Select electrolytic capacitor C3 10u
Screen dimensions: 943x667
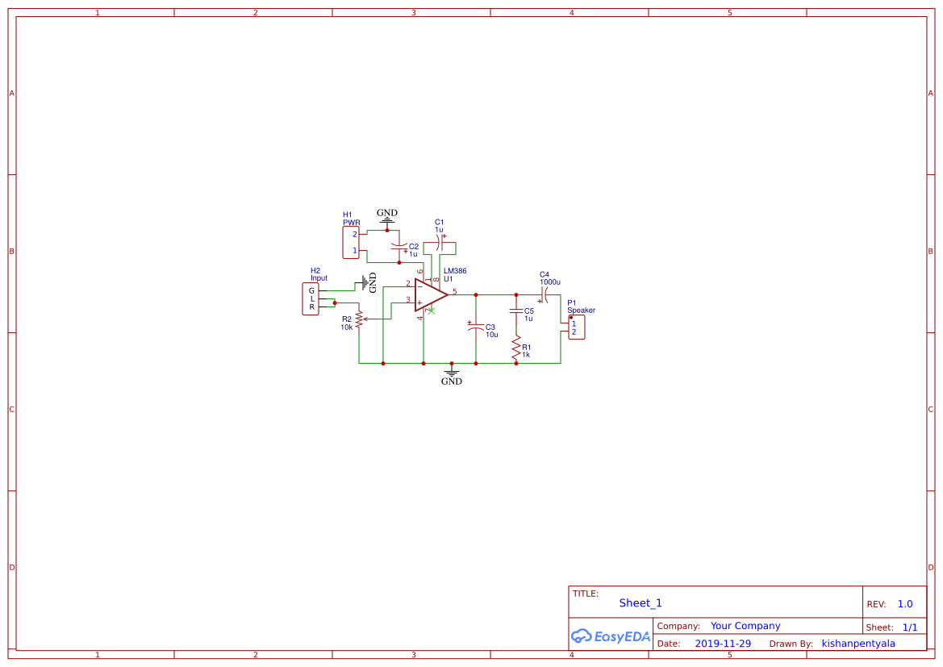click(x=478, y=325)
